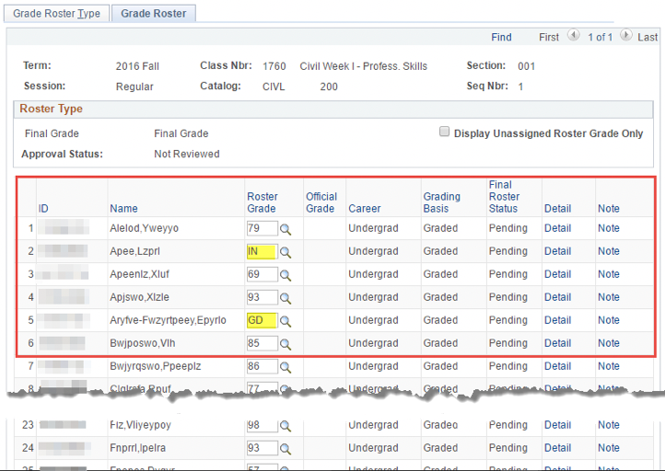Go to next roster page arrow
The image size is (665, 471).
pos(625,36)
